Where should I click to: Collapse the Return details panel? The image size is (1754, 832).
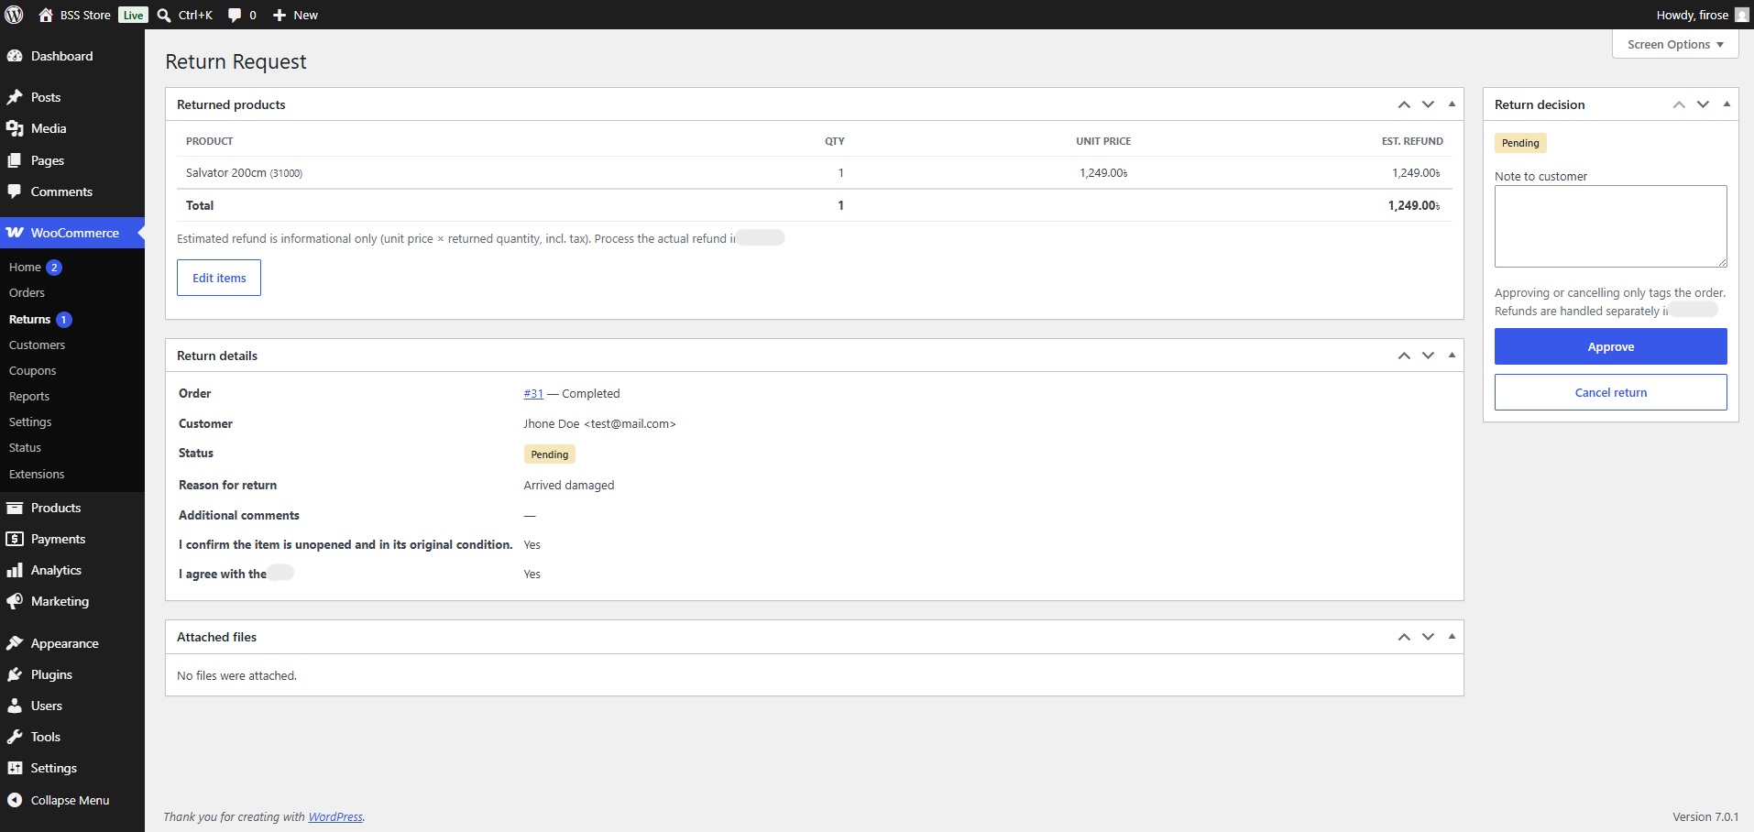click(x=1452, y=356)
